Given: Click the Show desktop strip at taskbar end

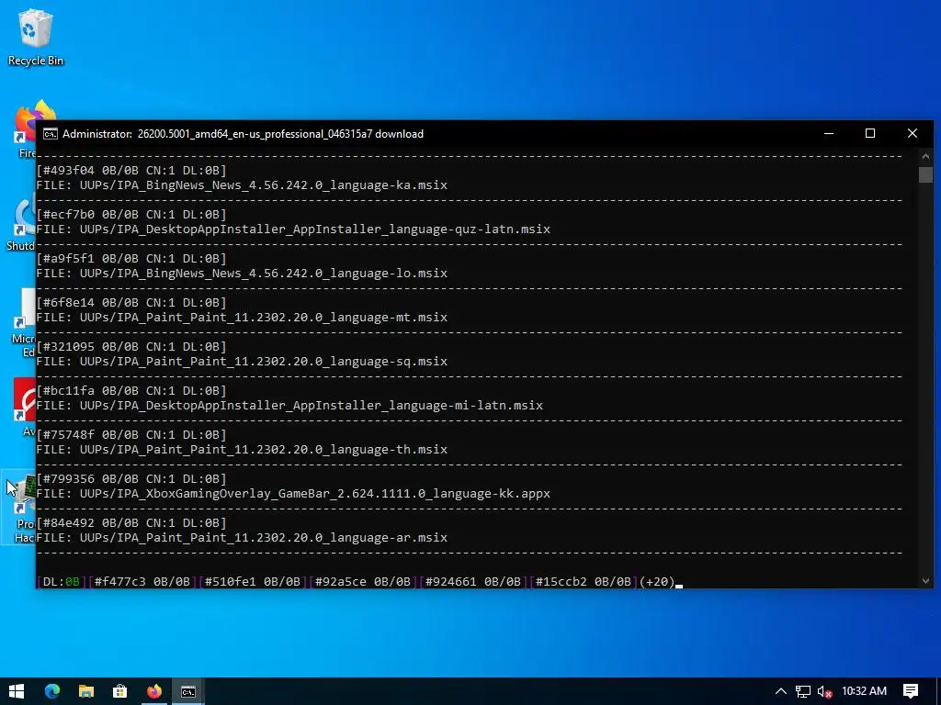Looking at the screenshot, I should tap(938, 691).
